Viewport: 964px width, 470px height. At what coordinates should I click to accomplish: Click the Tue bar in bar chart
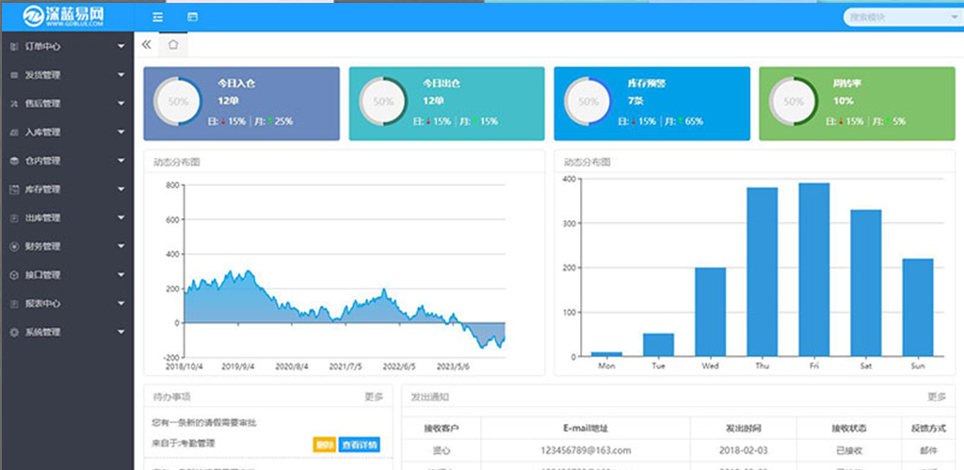[x=658, y=345]
